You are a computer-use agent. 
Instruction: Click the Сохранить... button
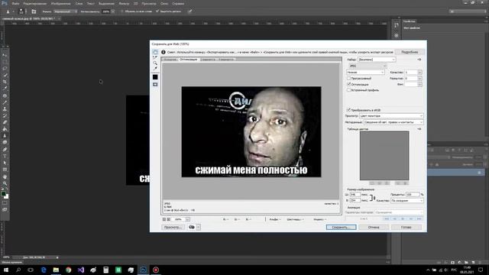tap(341, 228)
